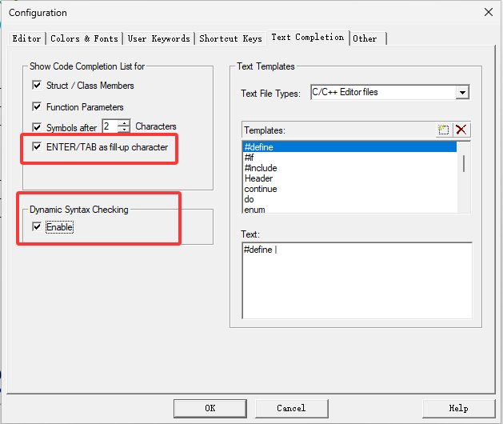Select the #include template
Viewport: 503px width, 424px height.
349,168
